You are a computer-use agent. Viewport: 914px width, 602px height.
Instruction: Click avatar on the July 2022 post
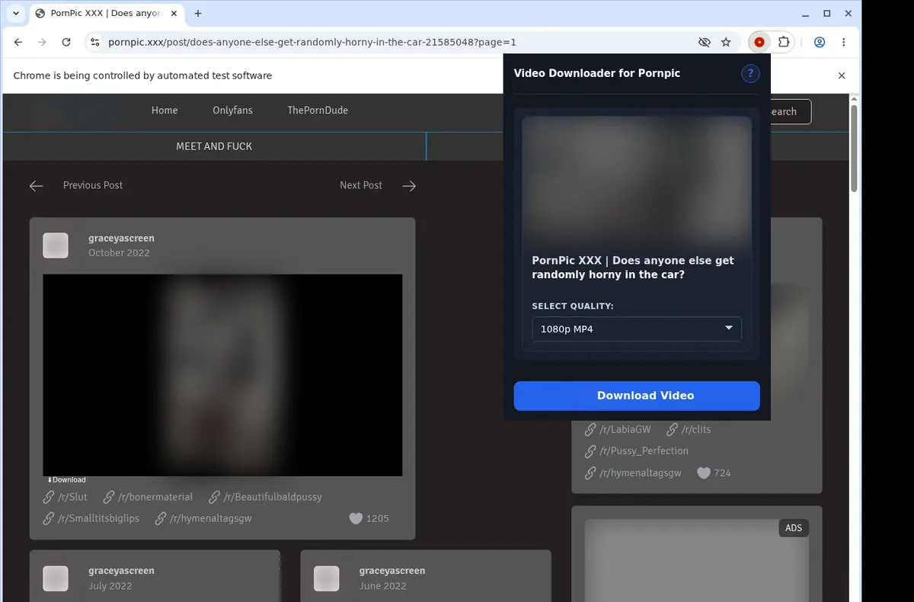56,578
